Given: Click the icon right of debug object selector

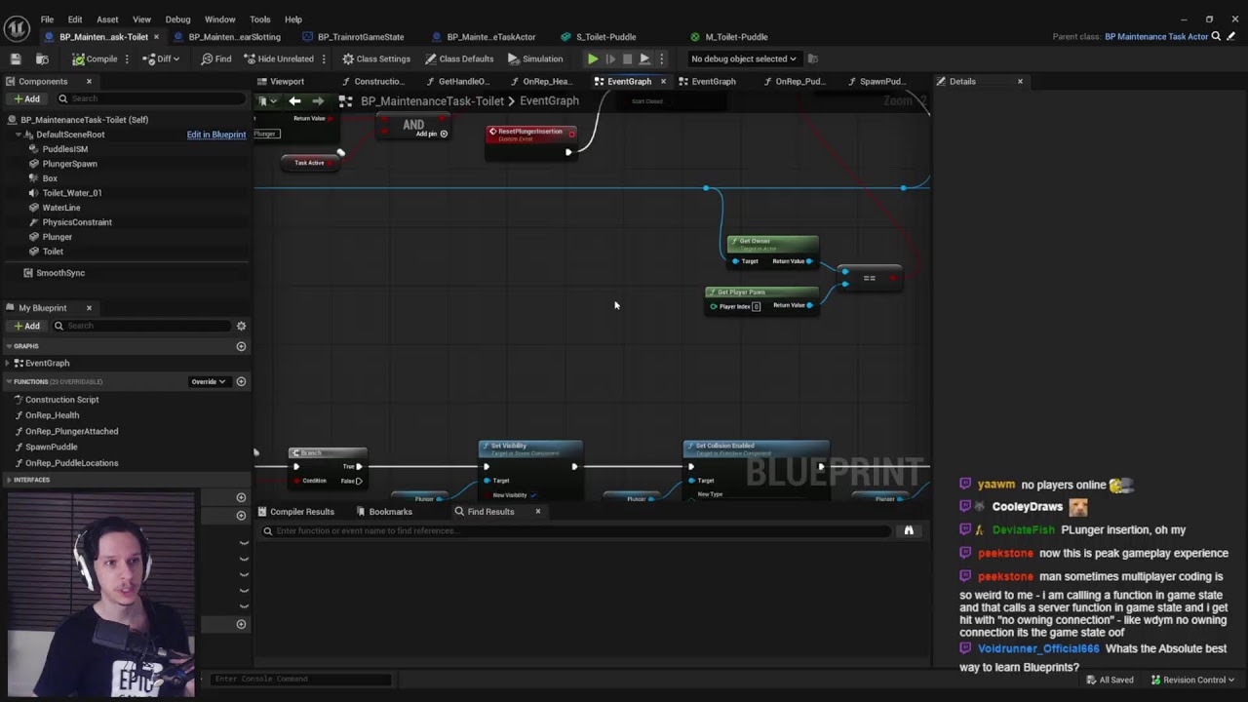Looking at the screenshot, I should pos(813,58).
